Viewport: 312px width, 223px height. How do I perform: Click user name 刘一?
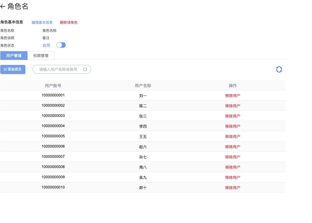[x=143, y=96]
